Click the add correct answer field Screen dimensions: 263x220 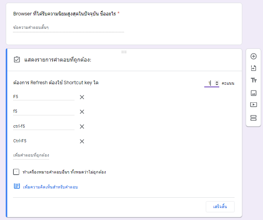click(x=31, y=155)
